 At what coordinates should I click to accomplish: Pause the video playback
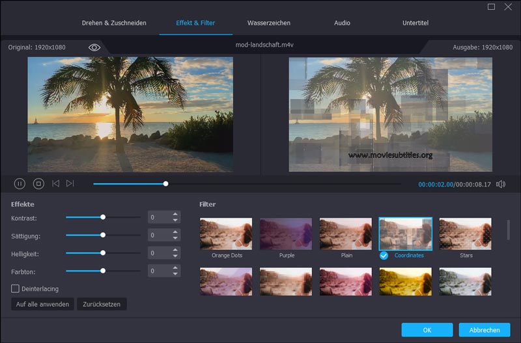click(x=20, y=184)
